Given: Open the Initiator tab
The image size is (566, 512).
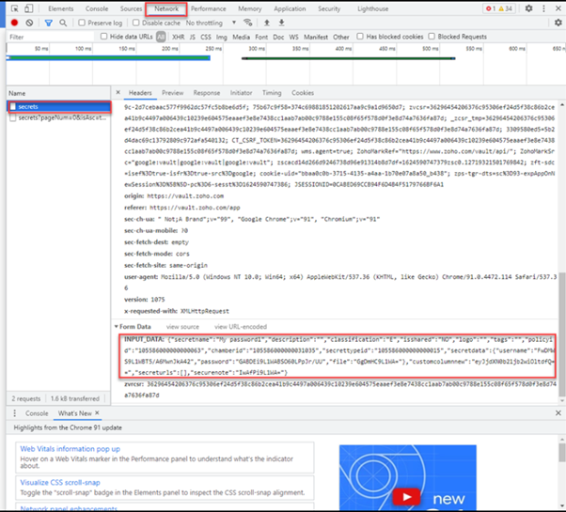Looking at the screenshot, I should coord(241,93).
